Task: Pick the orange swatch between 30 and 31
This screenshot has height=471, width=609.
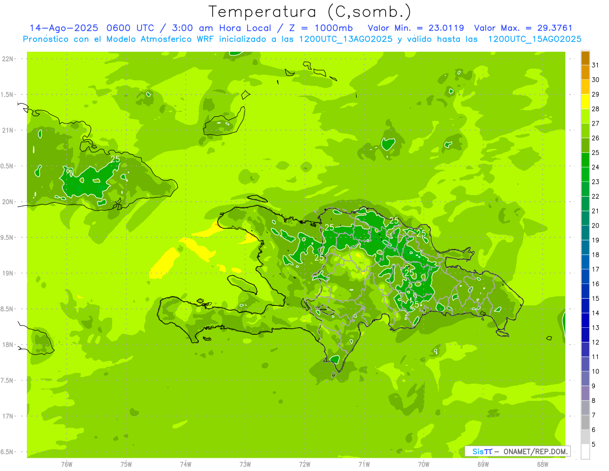Action: point(585,73)
